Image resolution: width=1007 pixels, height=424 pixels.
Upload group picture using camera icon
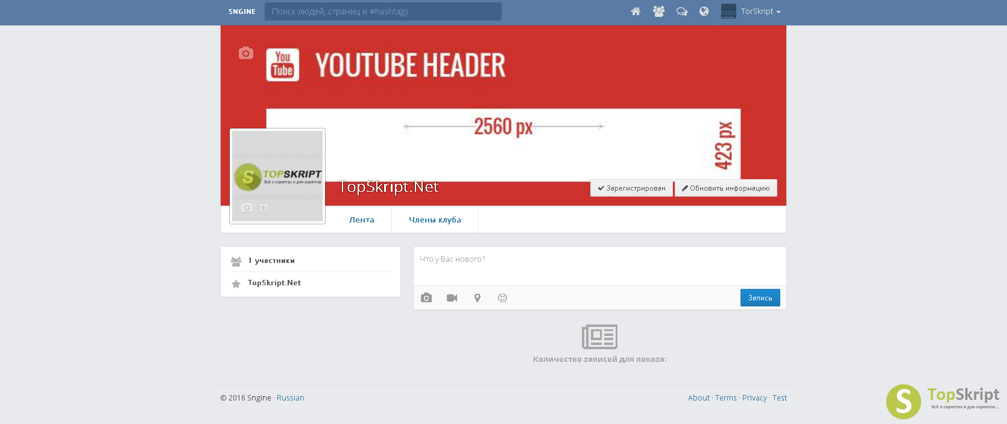click(x=247, y=207)
